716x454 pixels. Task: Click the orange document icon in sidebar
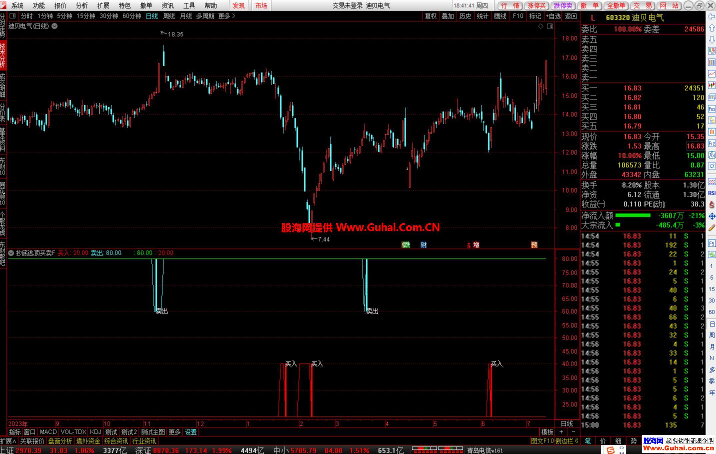(712, 132)
